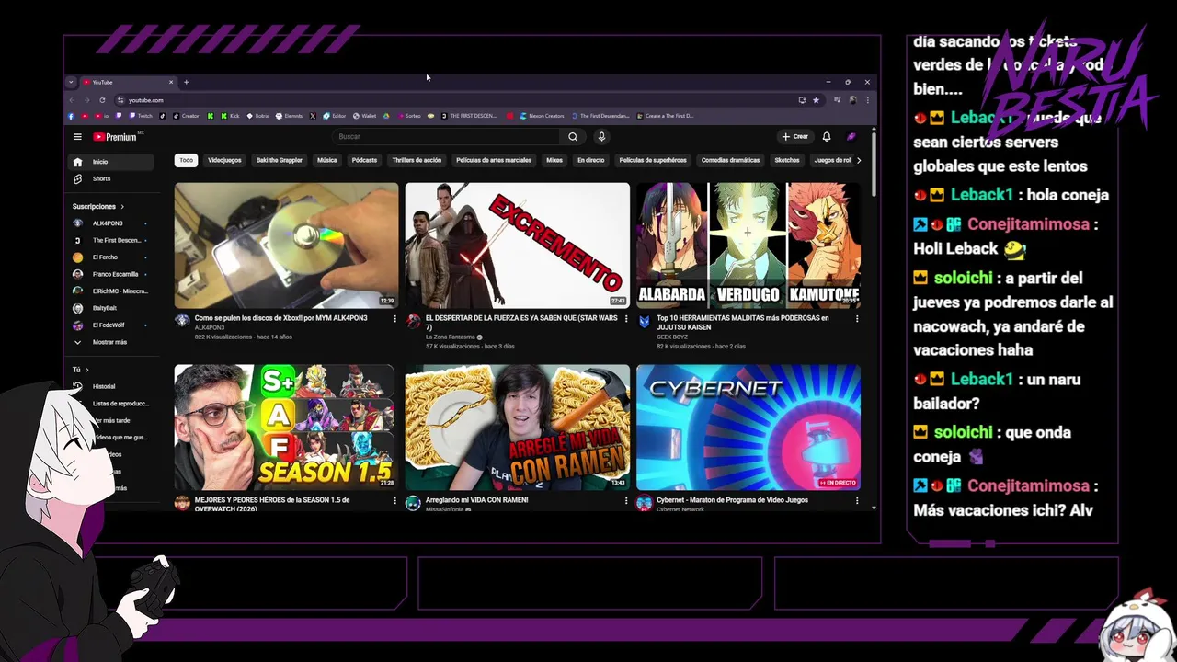Click the YouTube Premium logo

click(x=115, y=137)
